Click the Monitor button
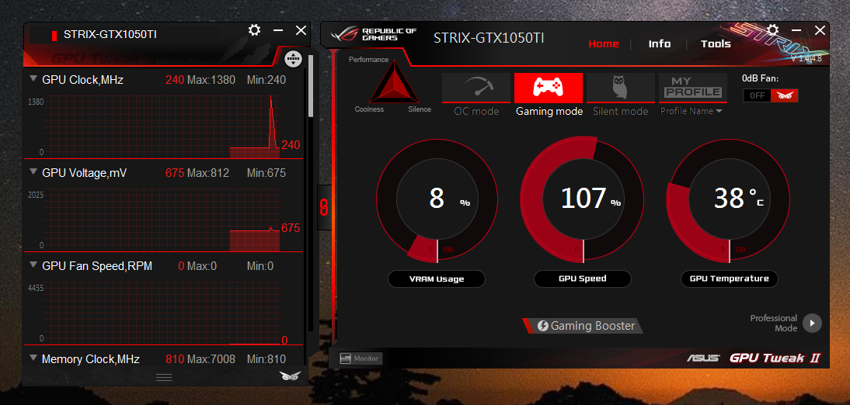 (x=361, y=358)
